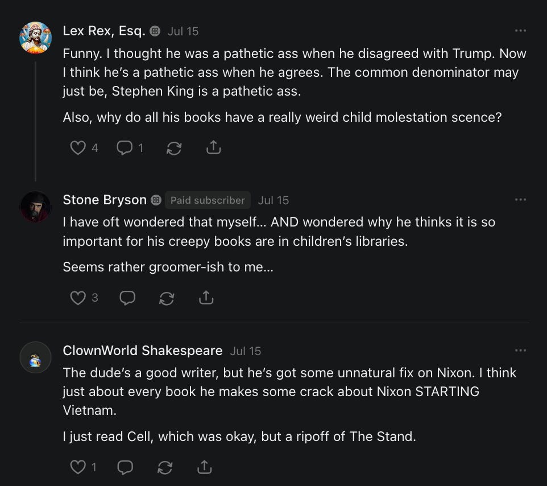Click Lex Rex's avatar picture
The width and height of the screenshot is (547, 486).
35,38
